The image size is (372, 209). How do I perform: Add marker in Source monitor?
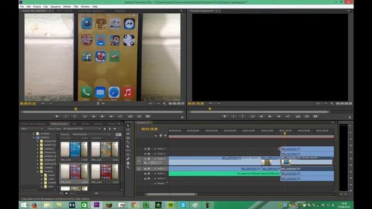pyautogui.click(x=57, y=116)
